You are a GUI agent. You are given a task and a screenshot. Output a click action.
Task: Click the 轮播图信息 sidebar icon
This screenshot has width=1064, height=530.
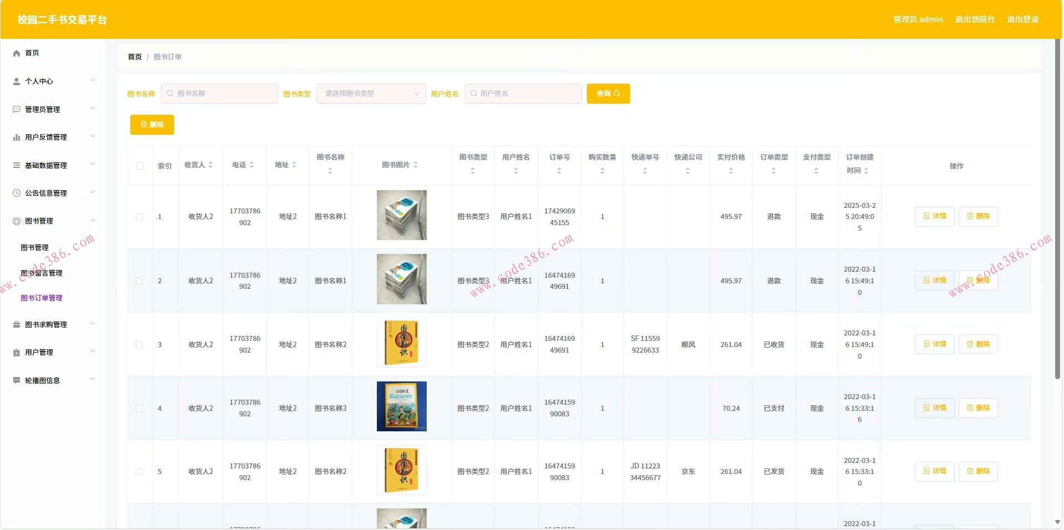(16, 380)
